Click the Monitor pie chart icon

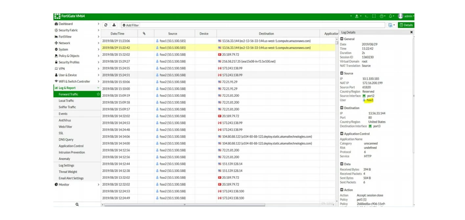[x=56, y=185]
